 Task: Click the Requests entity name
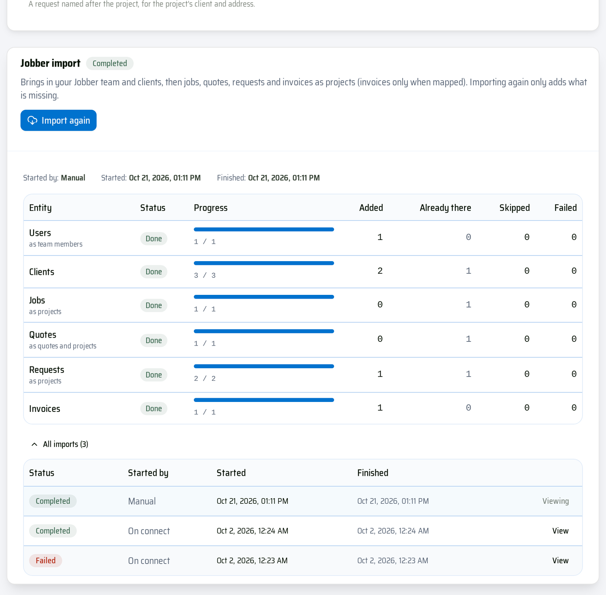click(47, 370)
